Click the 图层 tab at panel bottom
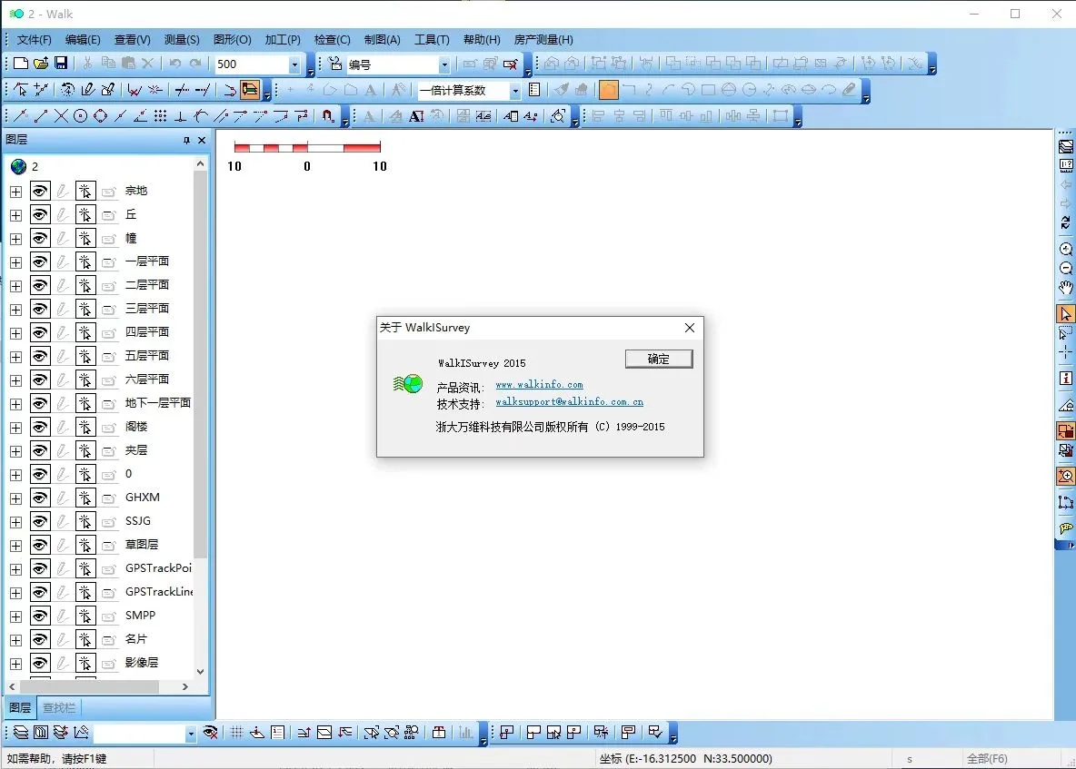Viewport: 1076px width, 769px height. 20,707
